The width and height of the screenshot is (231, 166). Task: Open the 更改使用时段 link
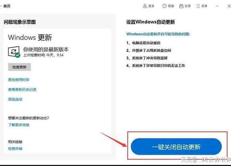click(19, 80)
